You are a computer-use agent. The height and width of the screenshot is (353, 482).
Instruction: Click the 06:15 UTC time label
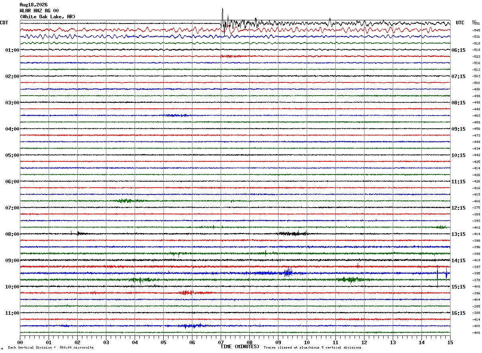click(x=458, y=50)
